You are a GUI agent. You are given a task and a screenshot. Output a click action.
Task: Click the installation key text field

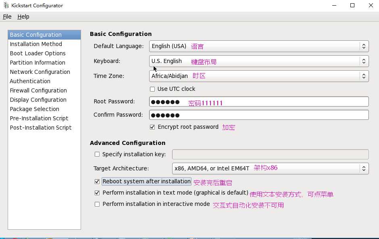(x=270, y=154)
